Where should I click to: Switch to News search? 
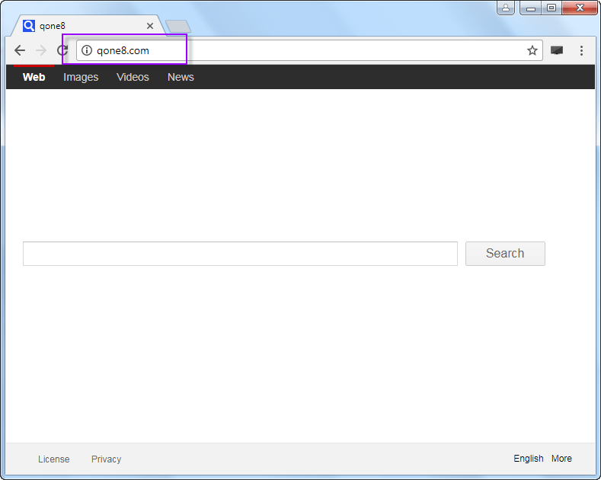(181, 77)
